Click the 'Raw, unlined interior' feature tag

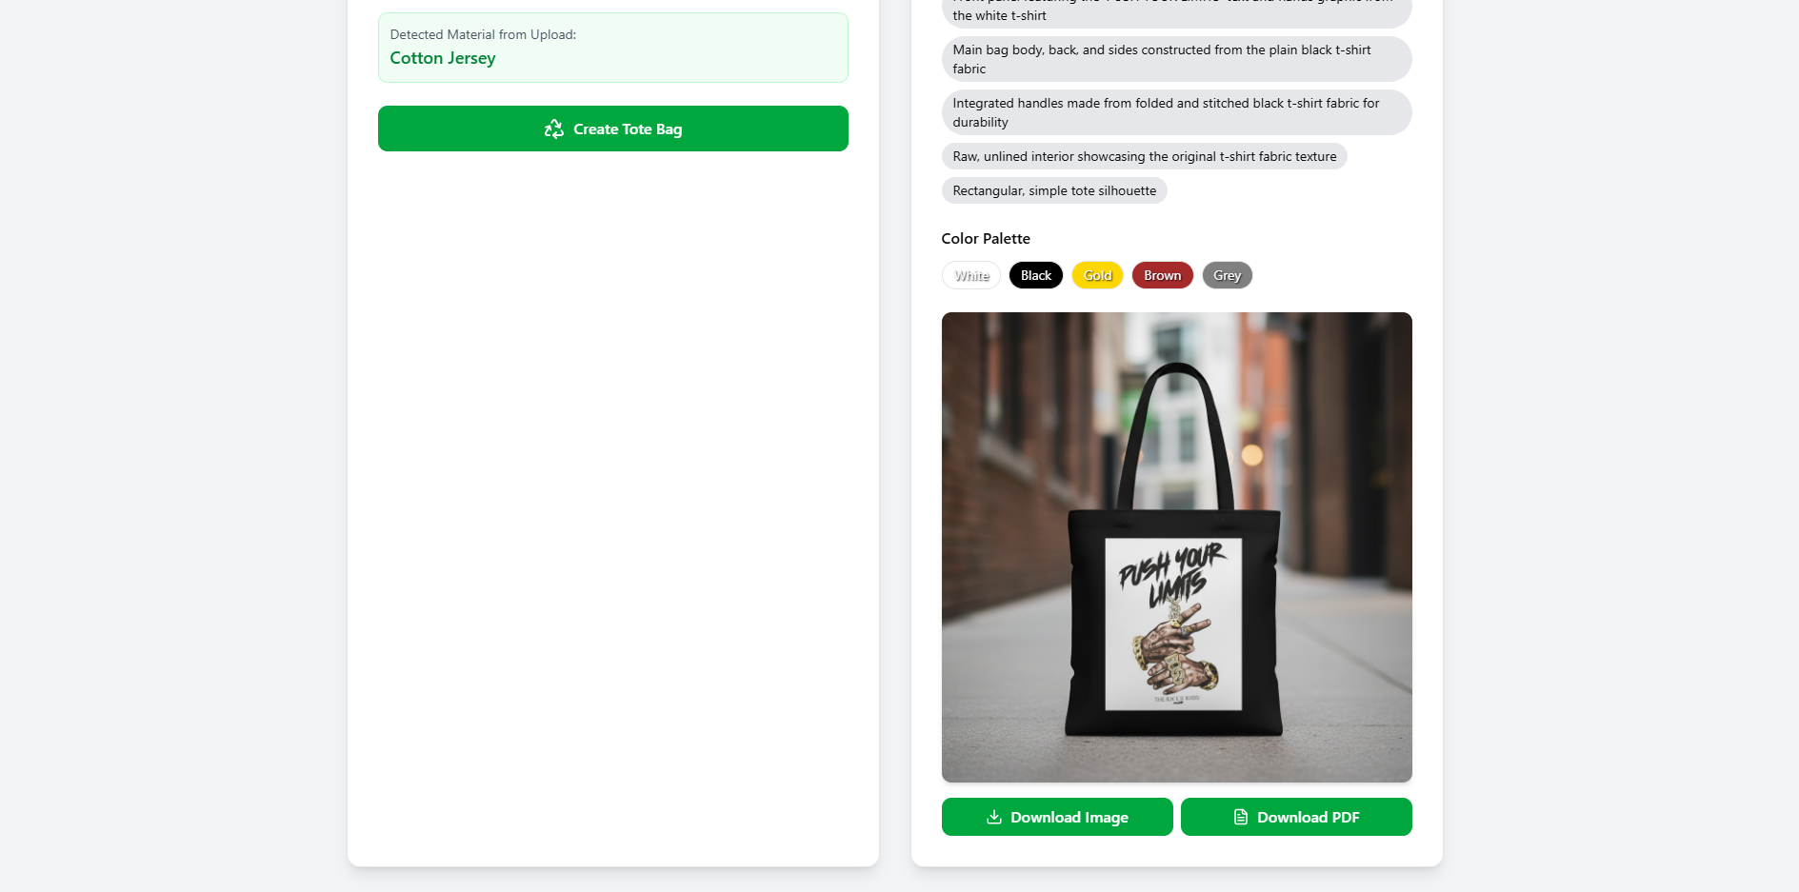1145,156
